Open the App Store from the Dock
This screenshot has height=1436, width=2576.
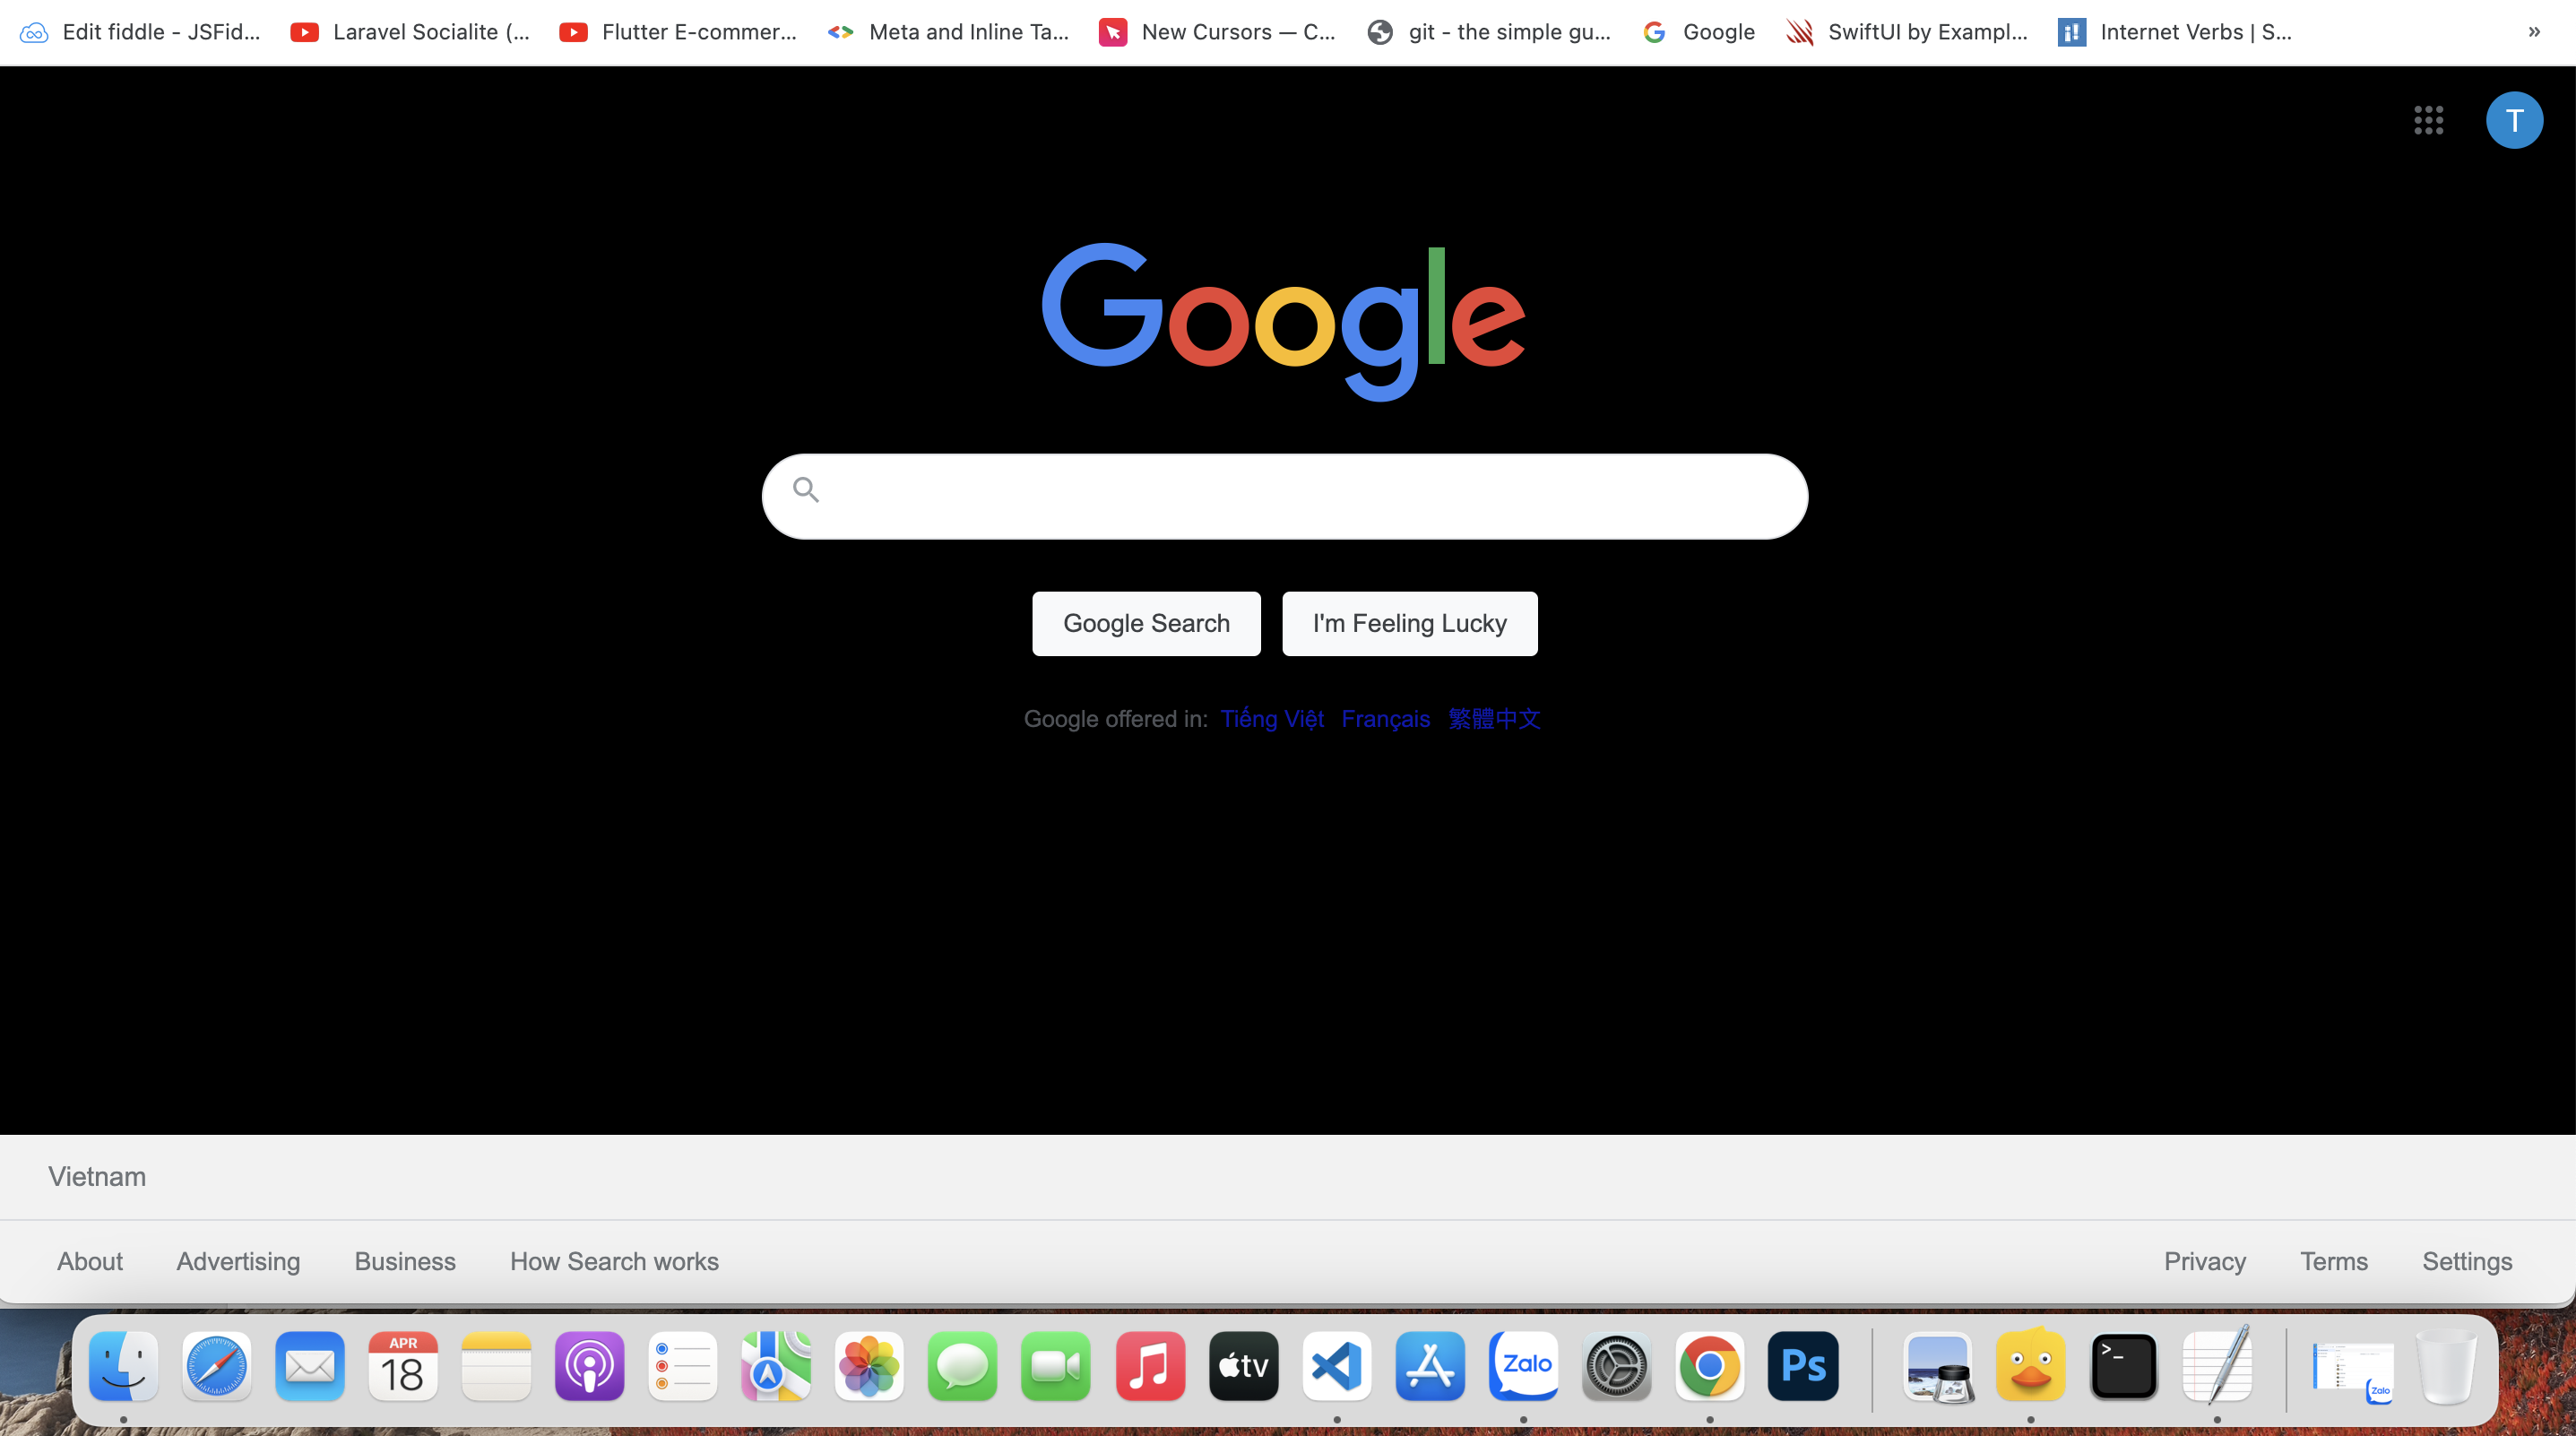tap(1430, 1365)
